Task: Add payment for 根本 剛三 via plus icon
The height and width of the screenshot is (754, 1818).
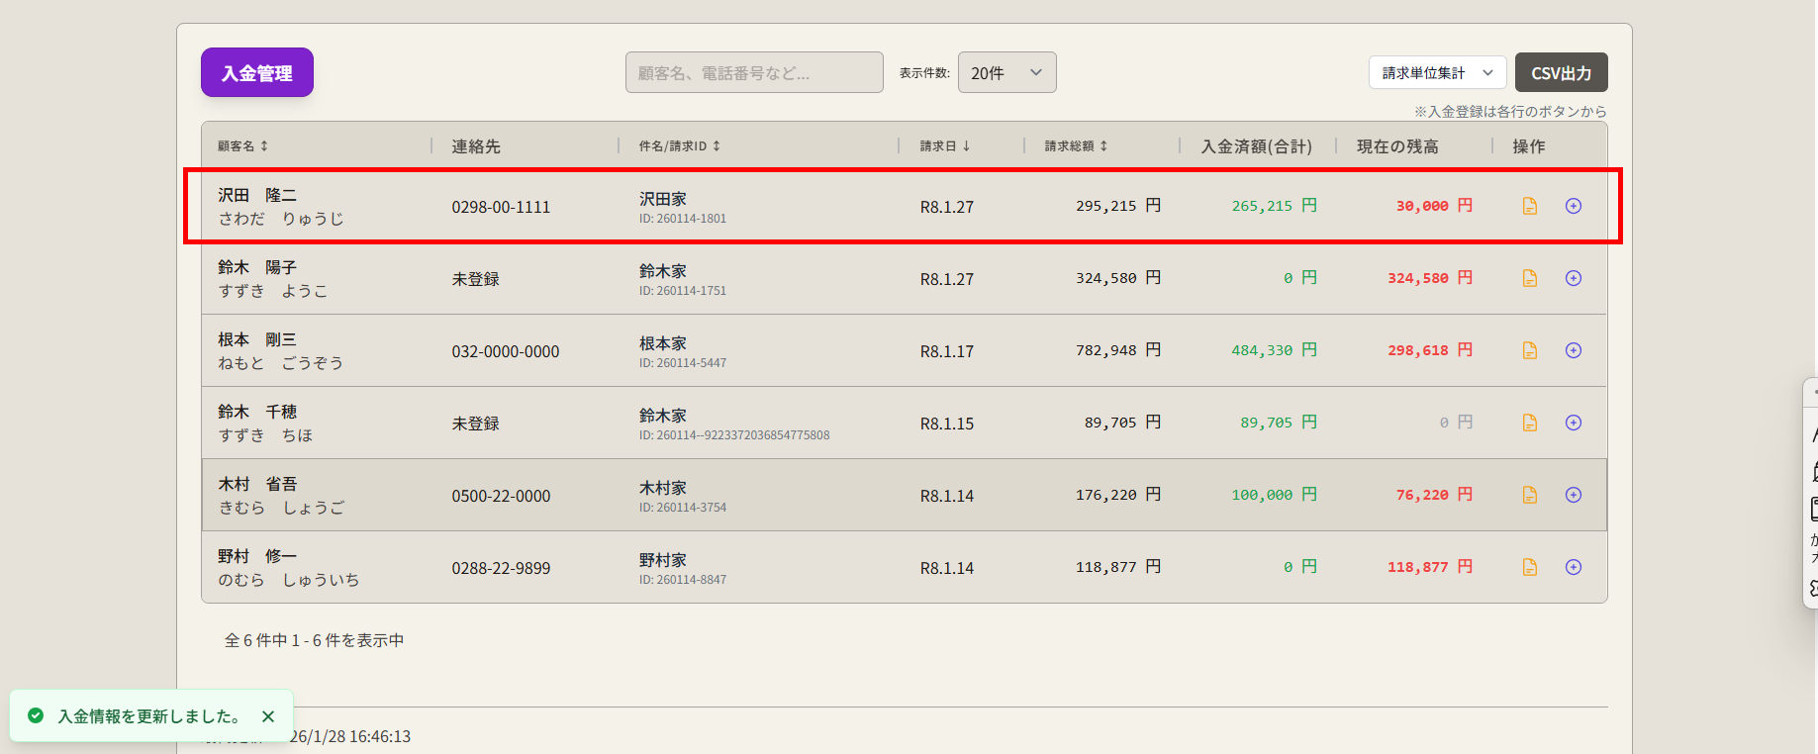Action: click(1573, 350)
